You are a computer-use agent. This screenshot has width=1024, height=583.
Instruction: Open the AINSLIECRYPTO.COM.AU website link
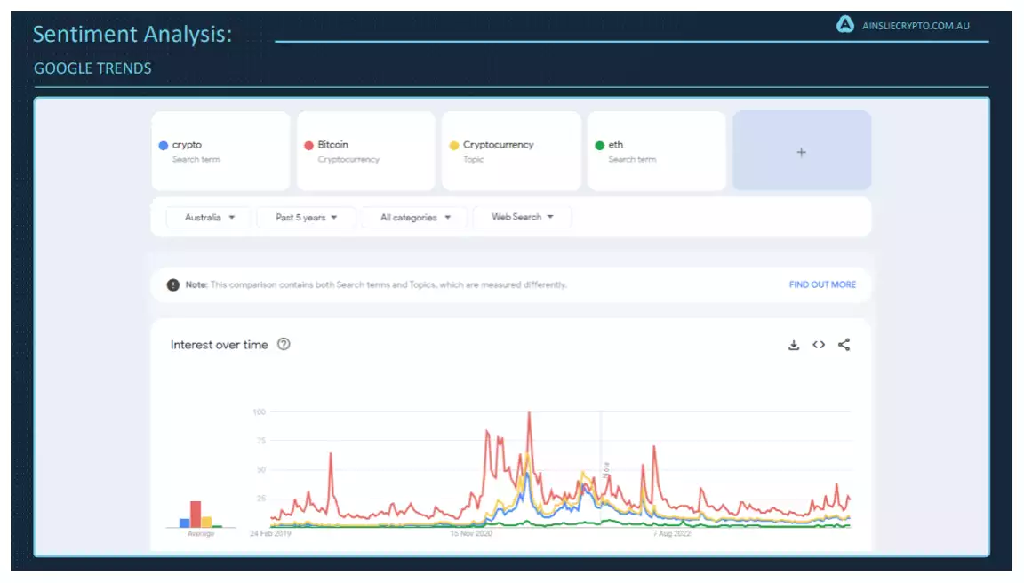click(x=916, y=26)
